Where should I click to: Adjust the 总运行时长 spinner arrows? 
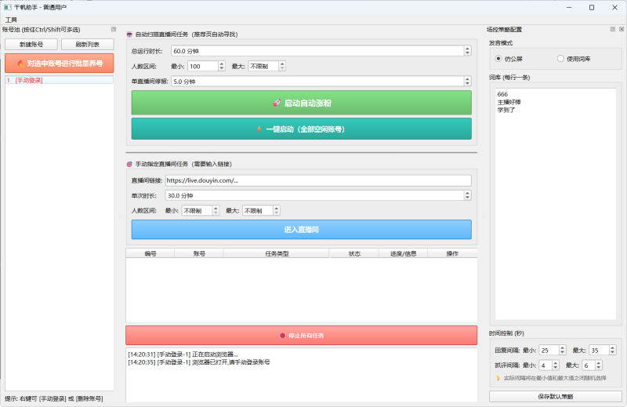click(x=467, y=51)
